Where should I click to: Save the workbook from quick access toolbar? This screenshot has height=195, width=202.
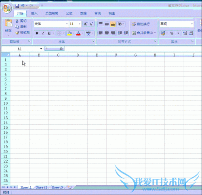click(x=17, y=6)
